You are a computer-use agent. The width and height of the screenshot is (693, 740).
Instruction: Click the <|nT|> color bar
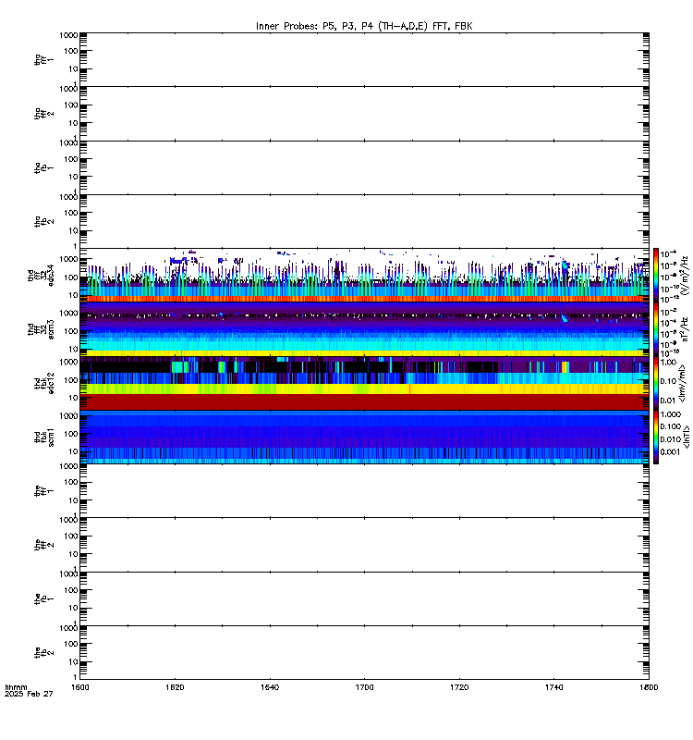[656, 437]
